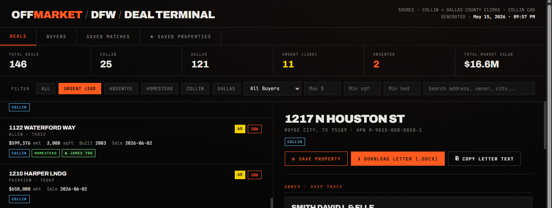This screenshot has height=208, width=552.
Task: Go to the Saved Properties tab
Action: (180, 37)
